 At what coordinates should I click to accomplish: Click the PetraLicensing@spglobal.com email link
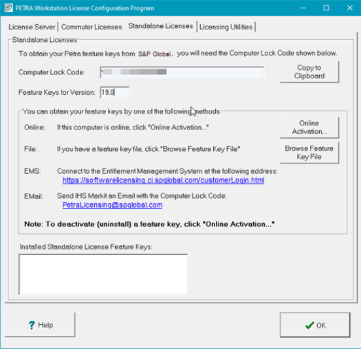pos(112,205)
